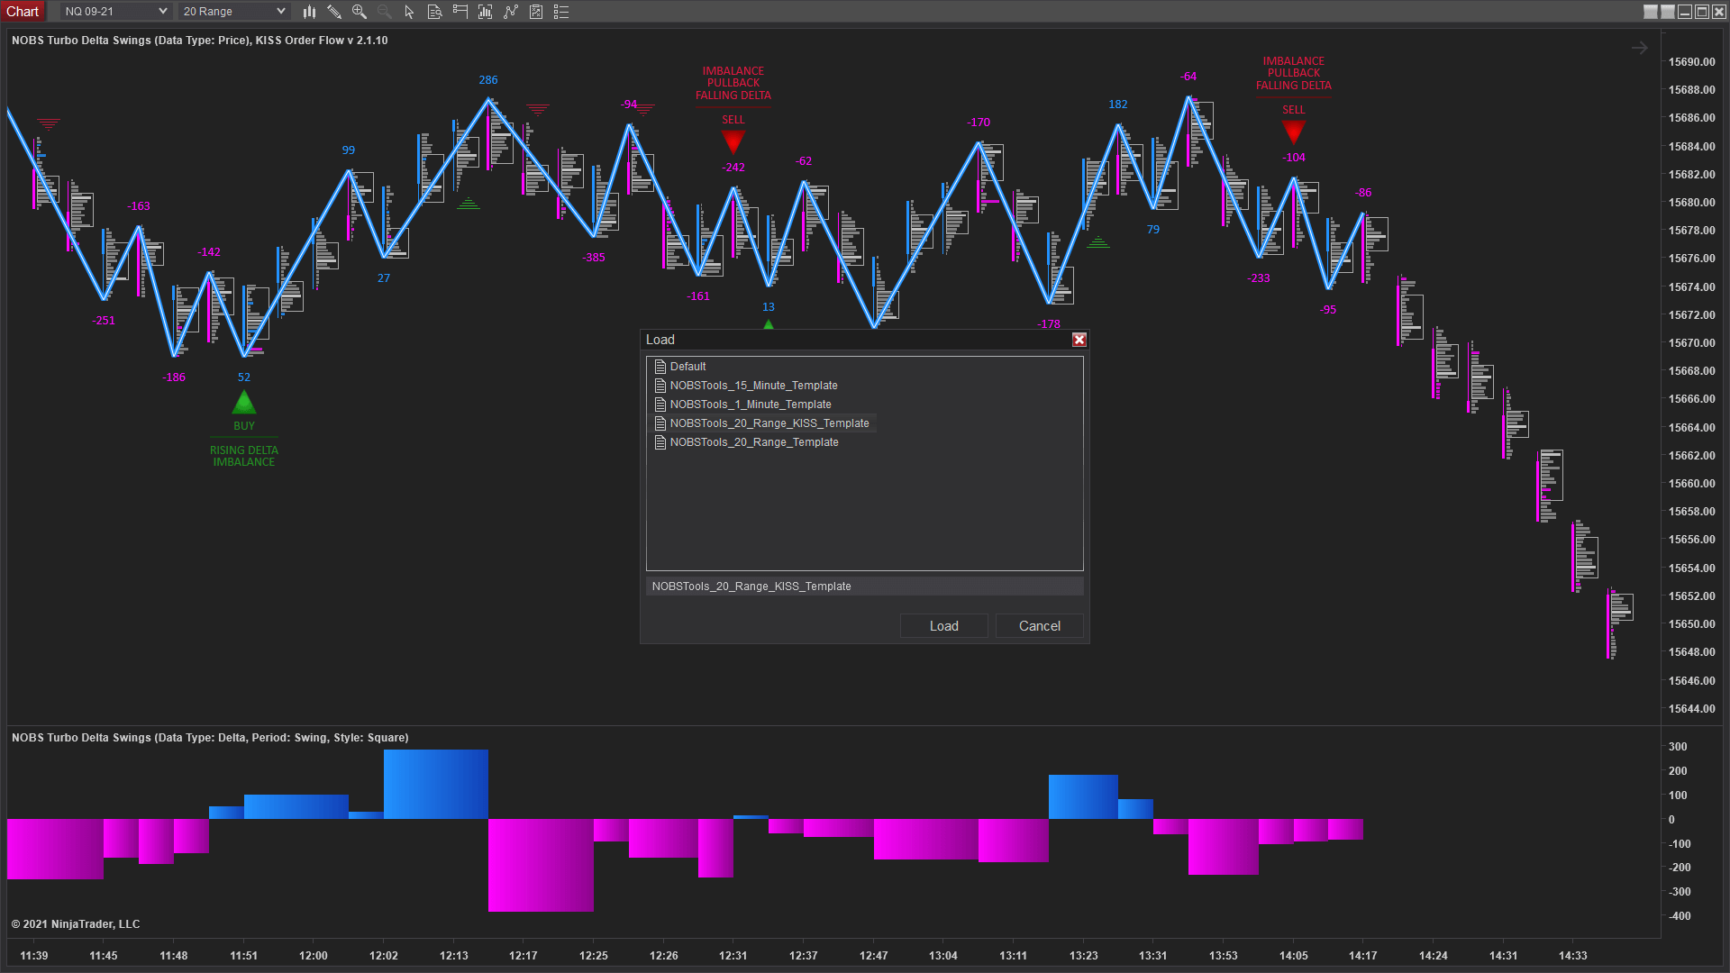
Task: Click the -242 SELL signal red arrow
Action: pos(733,142)
